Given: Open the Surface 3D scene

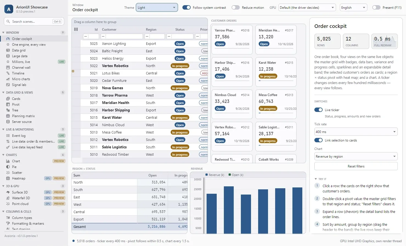Looking at the screenshot, I should tap(34, 192).
